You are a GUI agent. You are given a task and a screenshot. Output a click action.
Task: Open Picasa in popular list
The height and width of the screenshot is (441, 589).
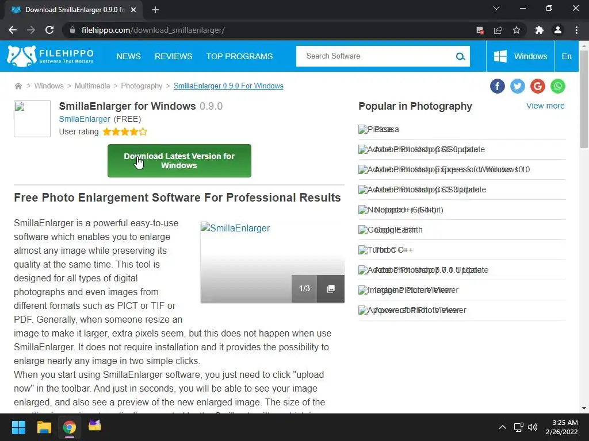coord(462,129)
